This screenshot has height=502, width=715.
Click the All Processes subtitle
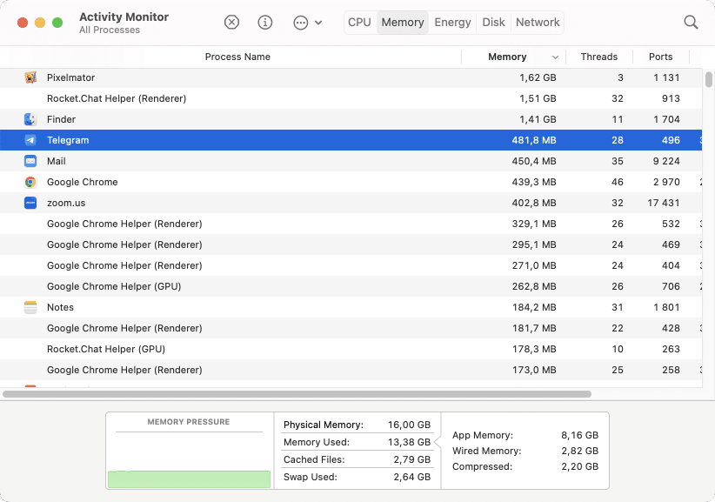110,30
